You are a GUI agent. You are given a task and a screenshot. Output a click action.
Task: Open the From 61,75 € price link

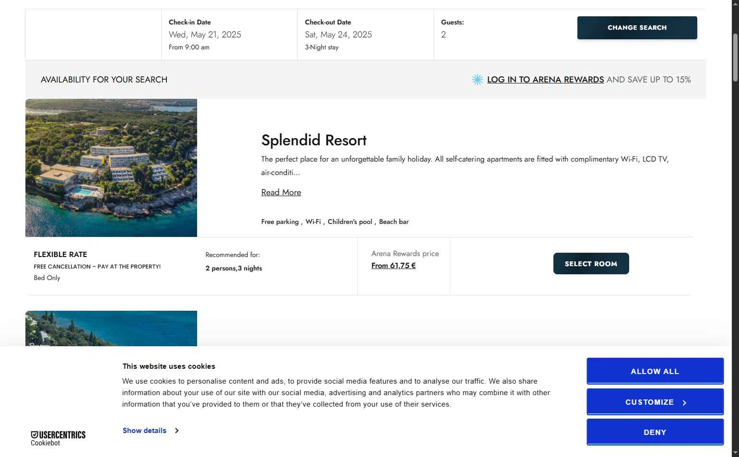click(x=393, y=266)
